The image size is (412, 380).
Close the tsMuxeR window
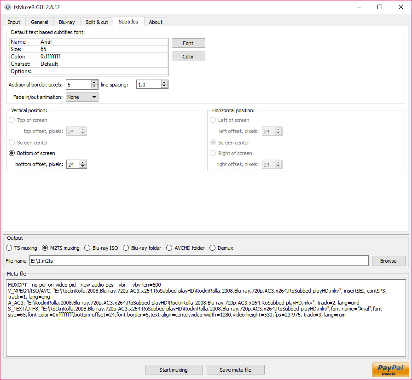[400, 7]
